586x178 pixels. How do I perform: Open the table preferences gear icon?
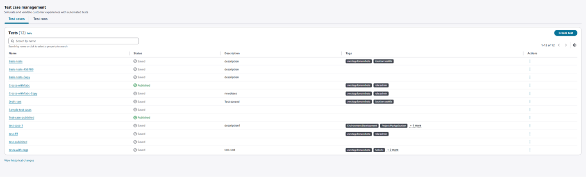[x=575, y=45]
